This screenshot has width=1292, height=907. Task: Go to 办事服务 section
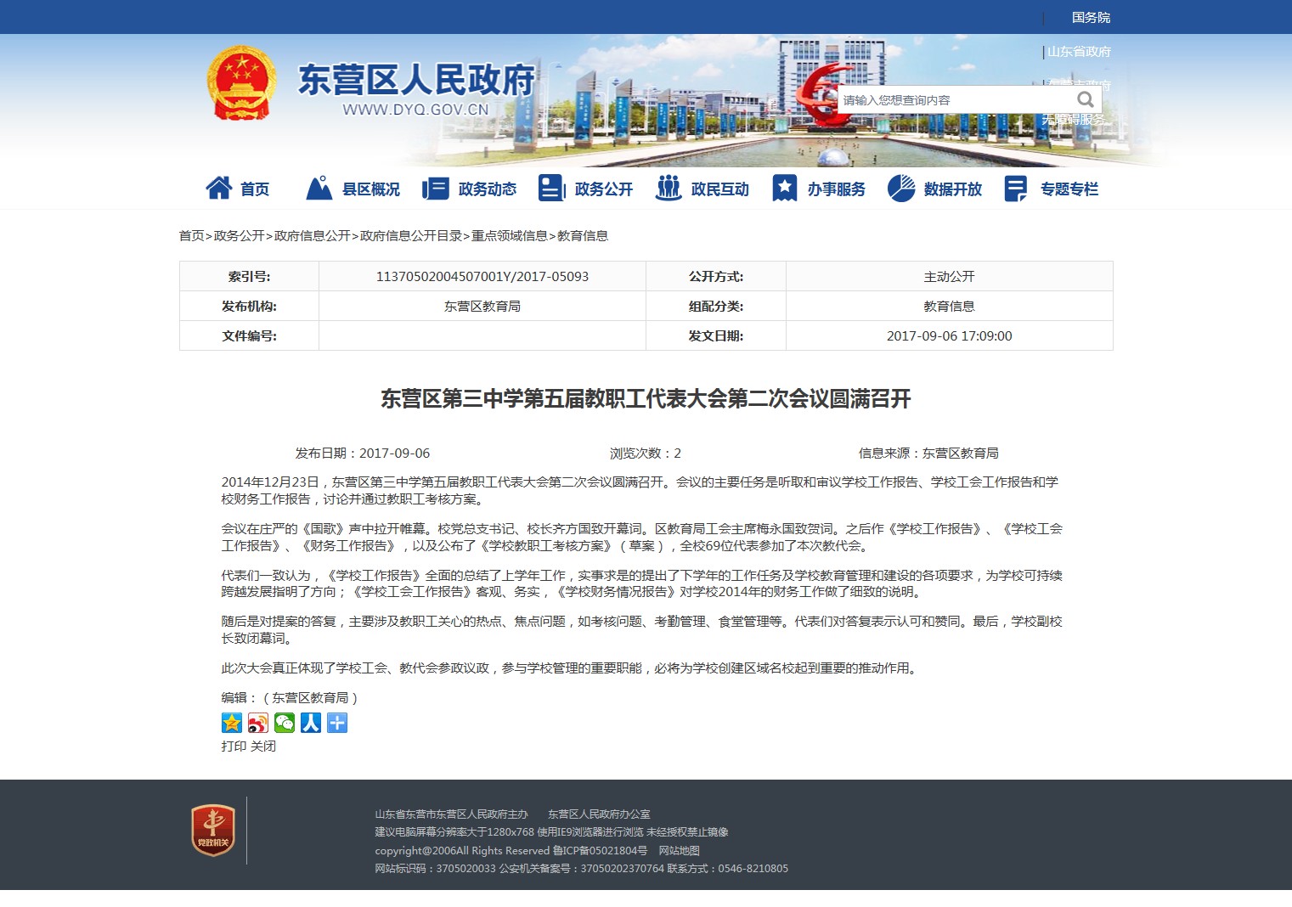click(819, 189)
